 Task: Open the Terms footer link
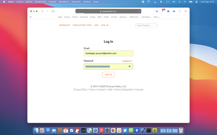[92, 89]
